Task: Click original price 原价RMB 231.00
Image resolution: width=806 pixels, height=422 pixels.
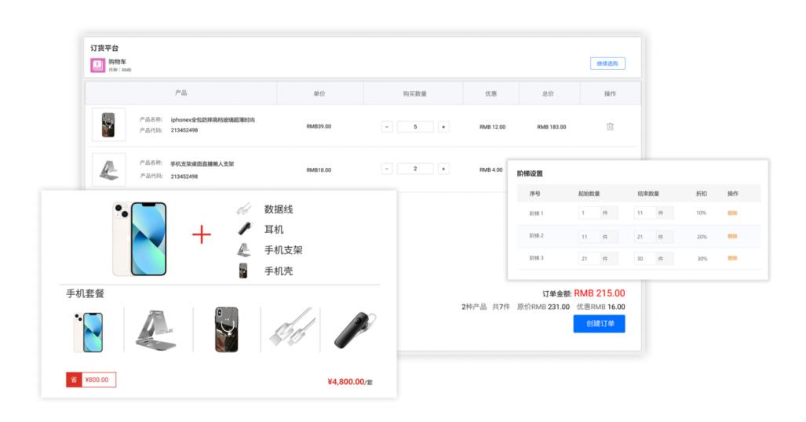Action: (x=543, y=307)
